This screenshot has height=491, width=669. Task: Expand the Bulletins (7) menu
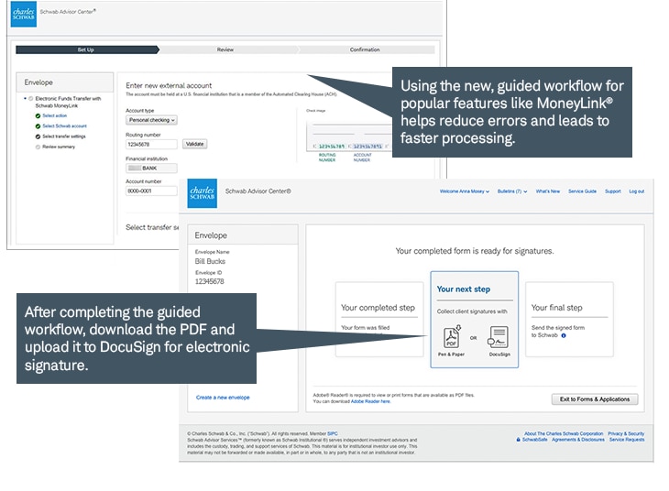point(512,191)
